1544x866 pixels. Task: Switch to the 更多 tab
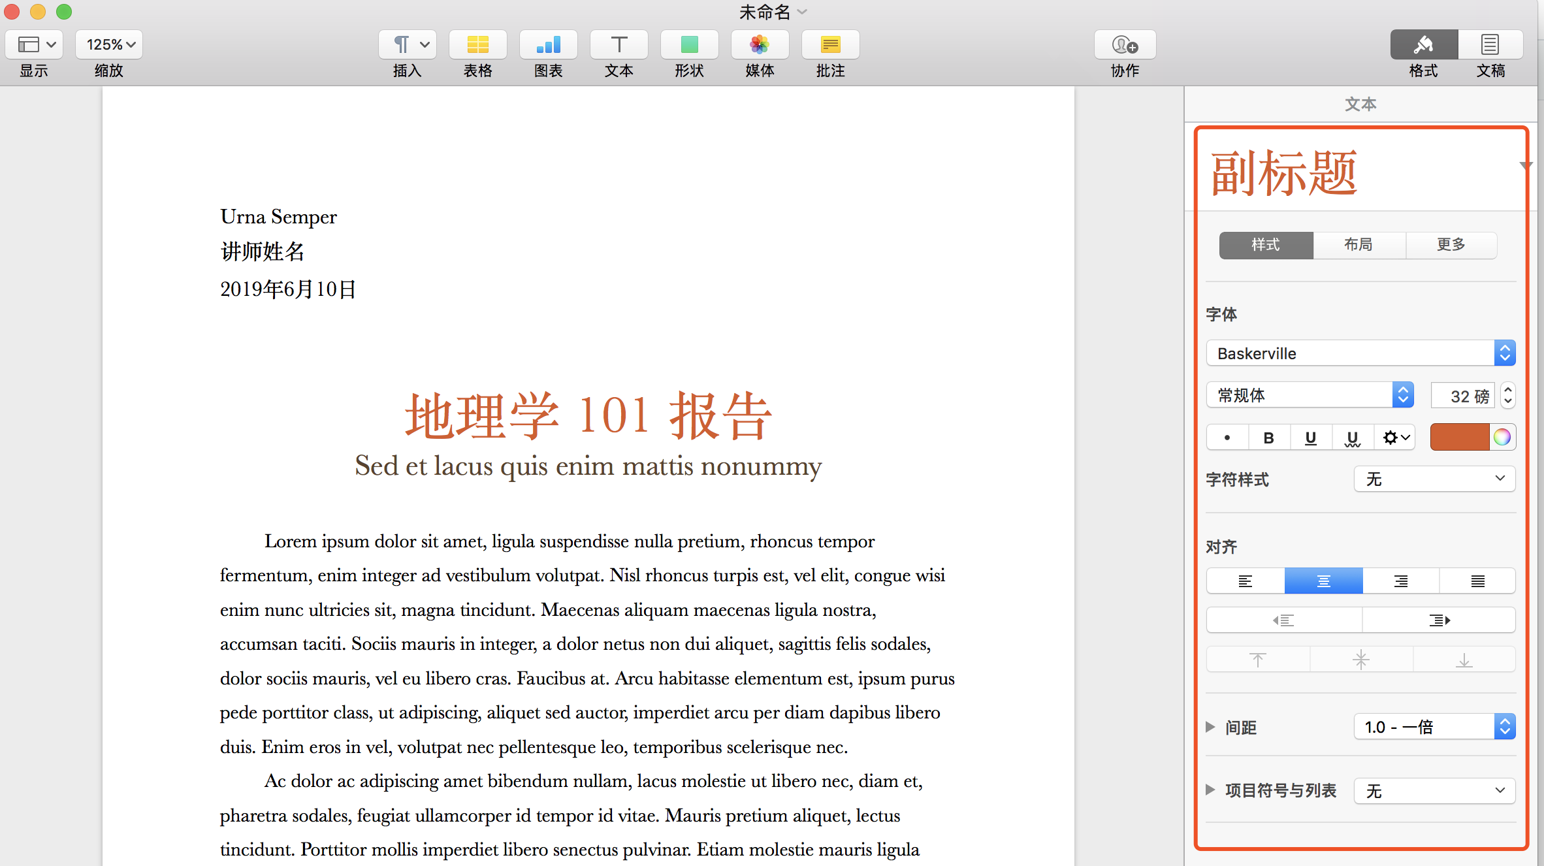click(1451, 245)
